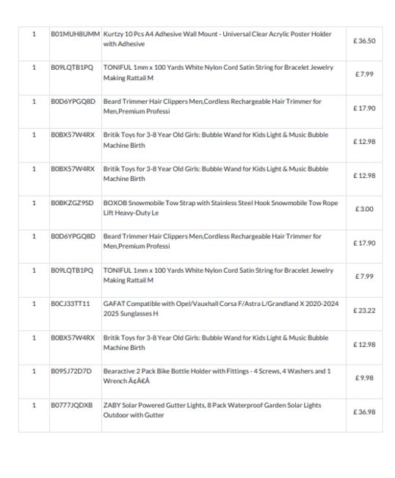Click ASIN code B0BKZGZ9SD

pos(73,203)
